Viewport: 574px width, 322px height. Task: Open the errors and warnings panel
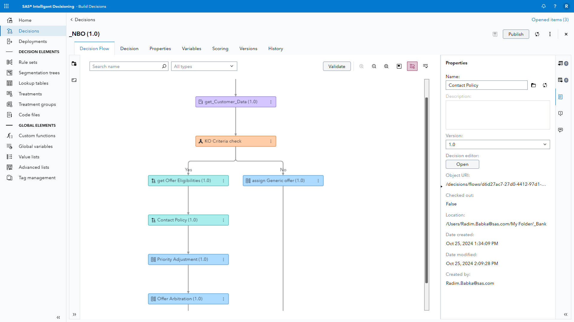click(x=561, y=113)
